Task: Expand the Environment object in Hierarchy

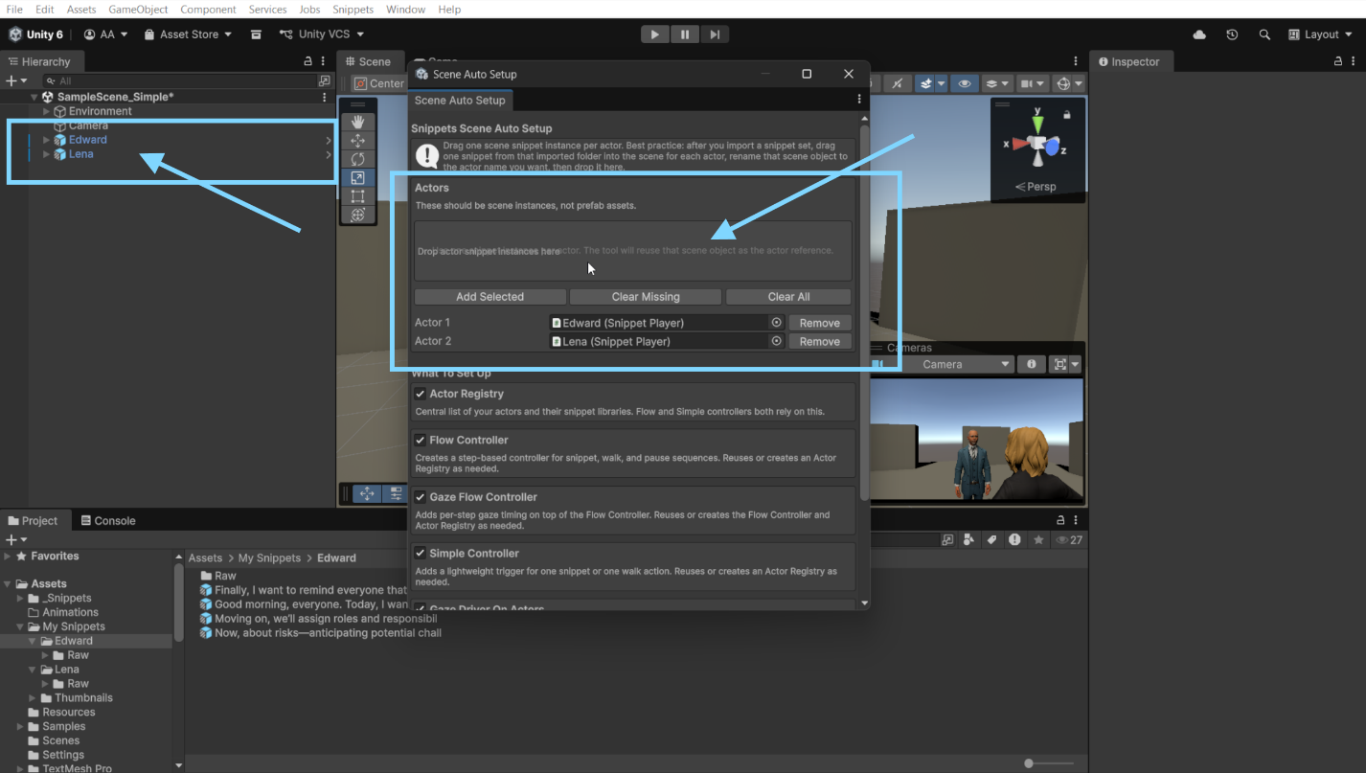Action: click(x=46, y=111)
